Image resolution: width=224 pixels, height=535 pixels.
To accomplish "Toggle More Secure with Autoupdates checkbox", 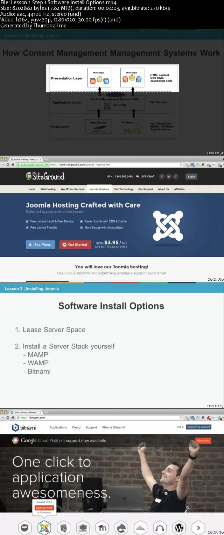I will point(81,228).
